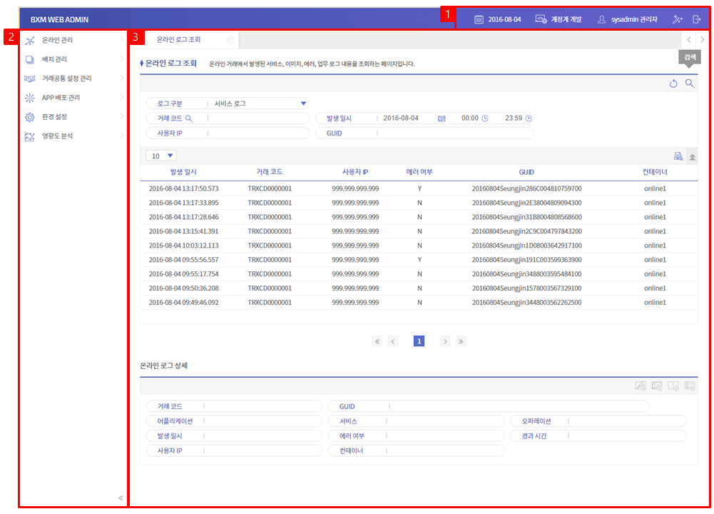Click the clock icon next to 23:59
This screenshot has width=714, height=514.
[x=529, y=119]
